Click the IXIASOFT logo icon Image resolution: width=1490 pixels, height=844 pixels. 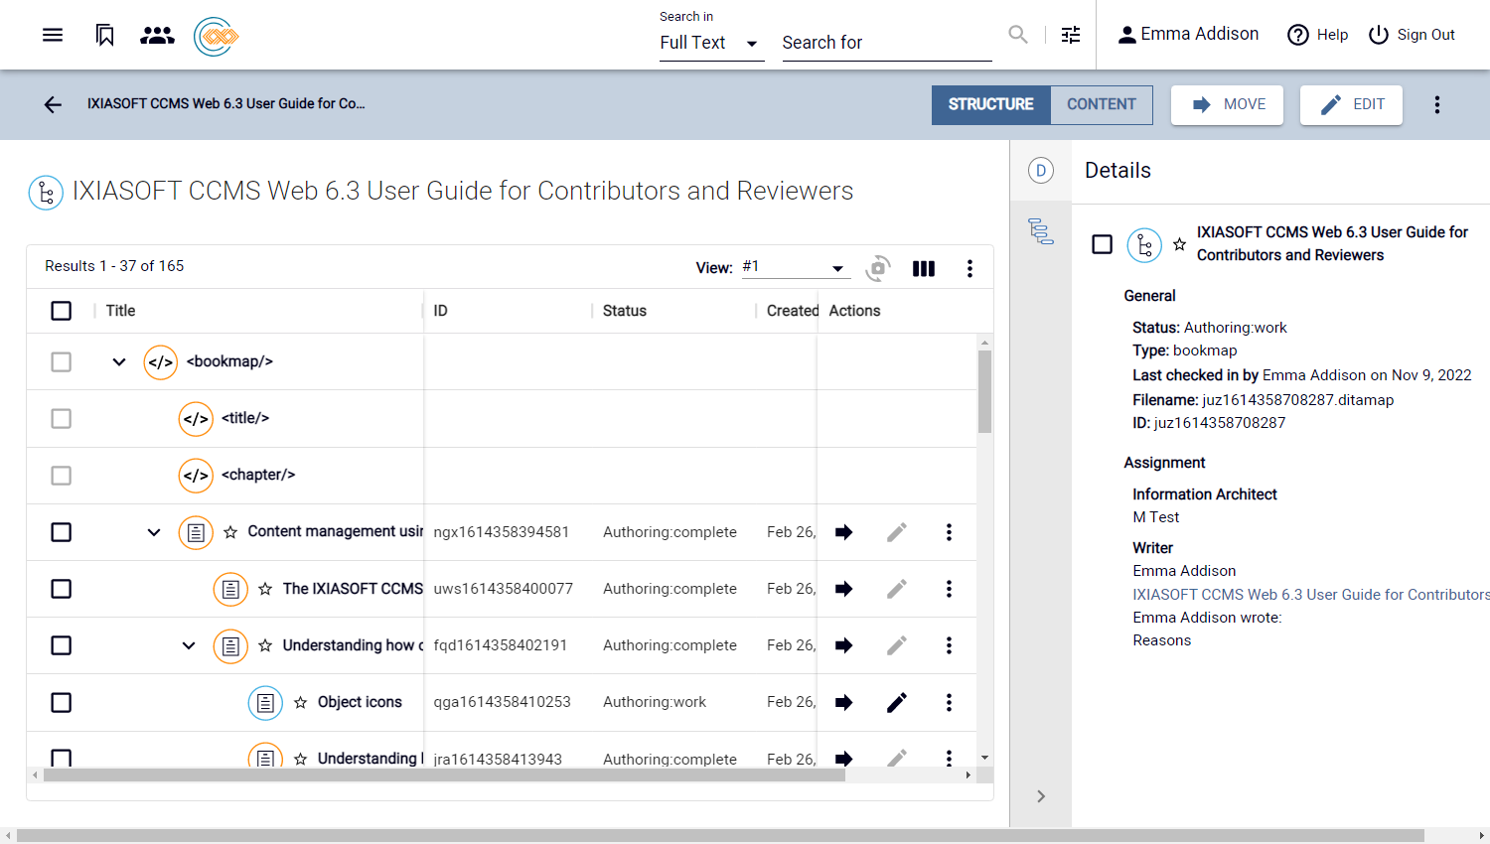[217, 37]
